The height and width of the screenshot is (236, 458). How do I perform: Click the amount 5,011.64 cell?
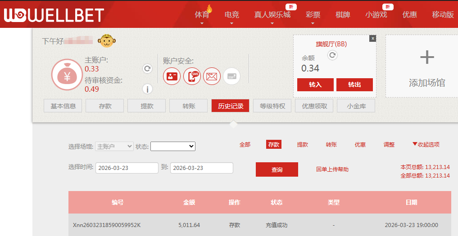point(189,225)
